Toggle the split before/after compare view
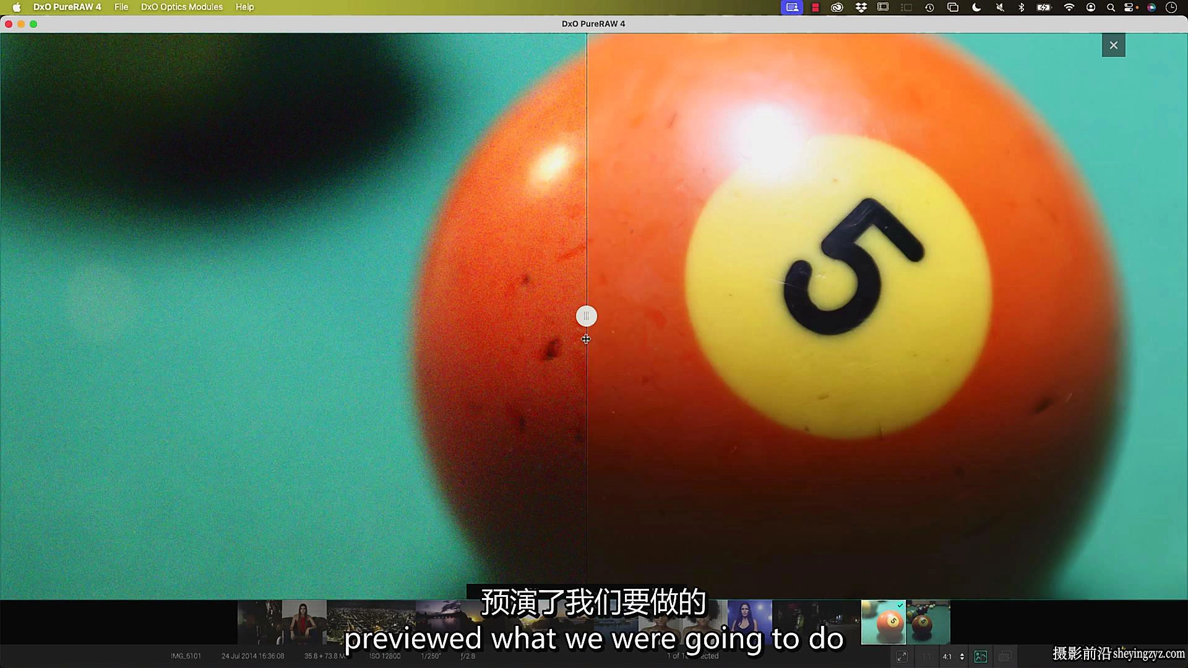Viewport: 1188px width, 668px height. (x=981, y=656)
